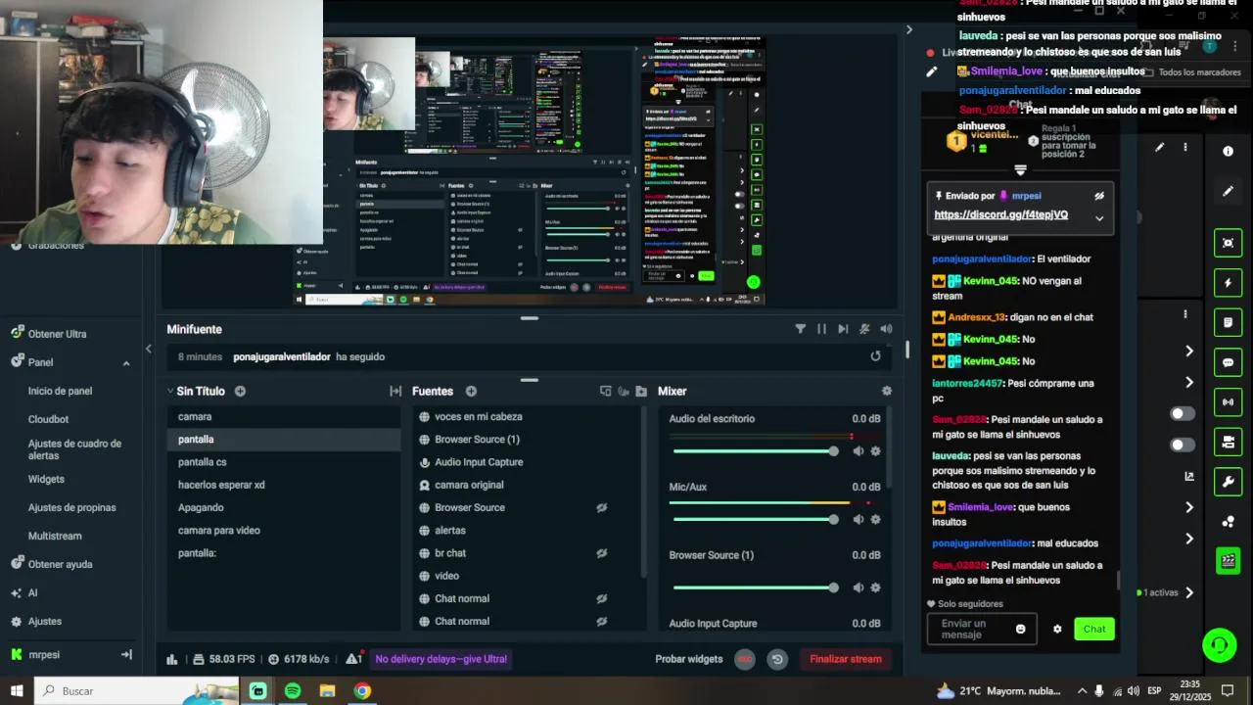Viewport: 1253px width, 705px height.
Task: Click the warning notification icon in status bar
Action: click(353, 659)
